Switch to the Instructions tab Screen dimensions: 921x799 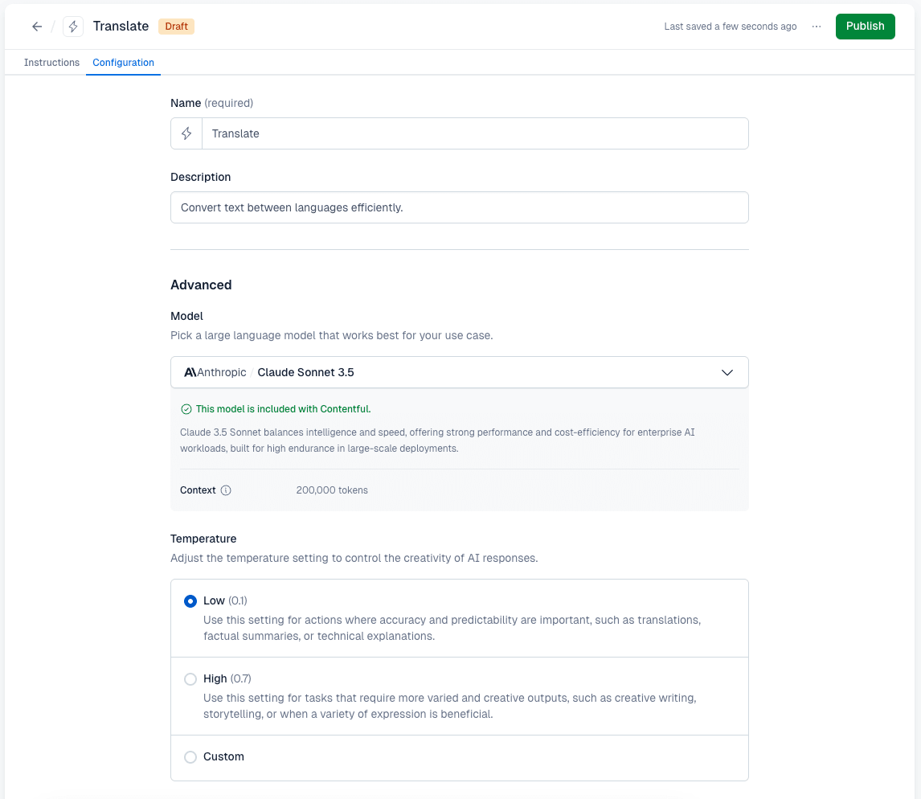point(51,62)
